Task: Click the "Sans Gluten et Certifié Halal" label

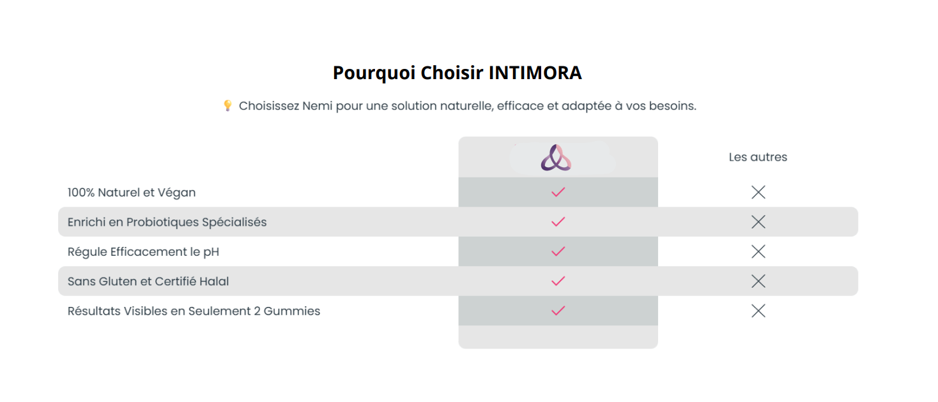Action: coord(148,281)
